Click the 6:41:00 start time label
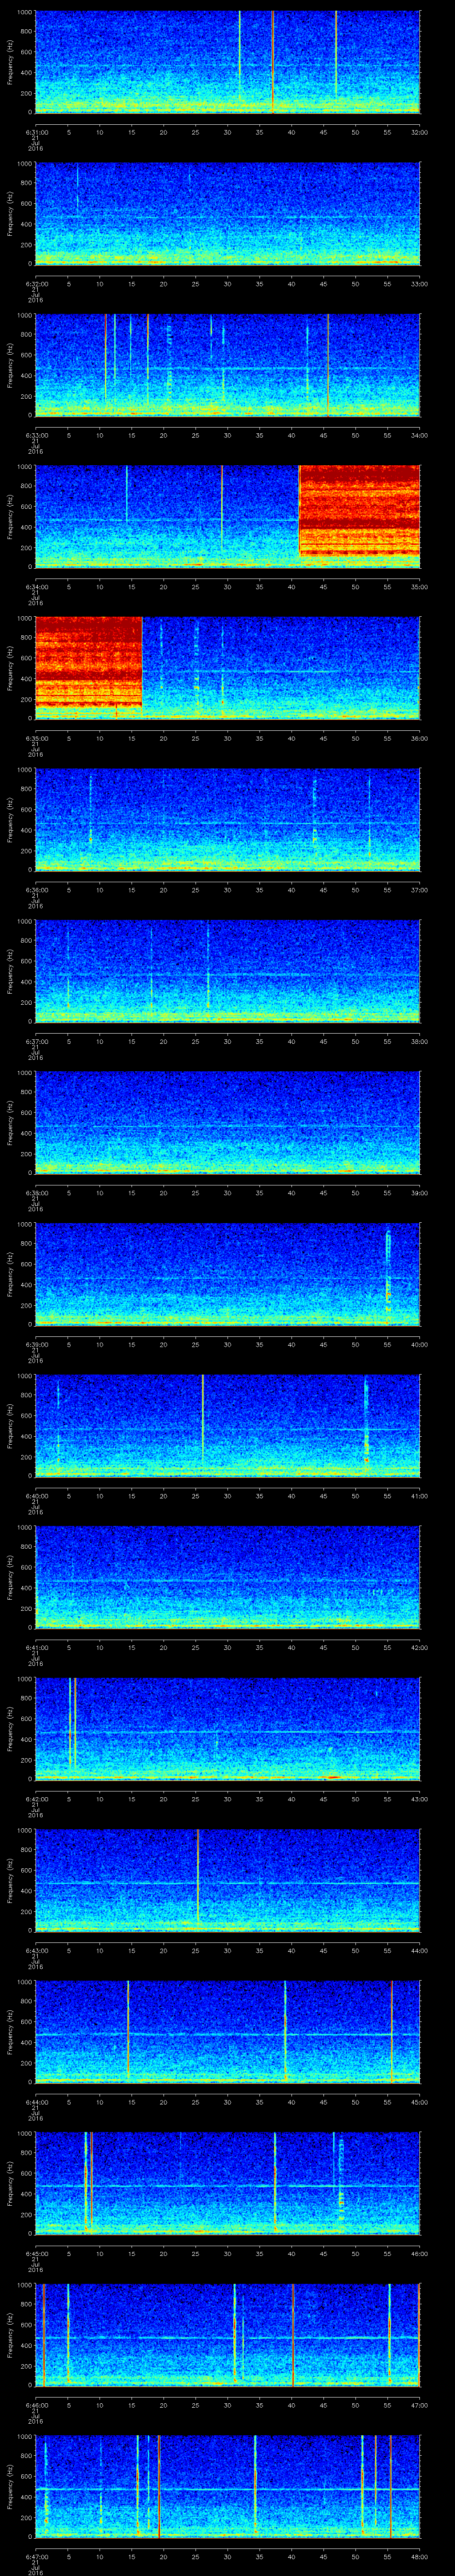This screenshot has width=455, height=2576. [x=36, y=1647]
